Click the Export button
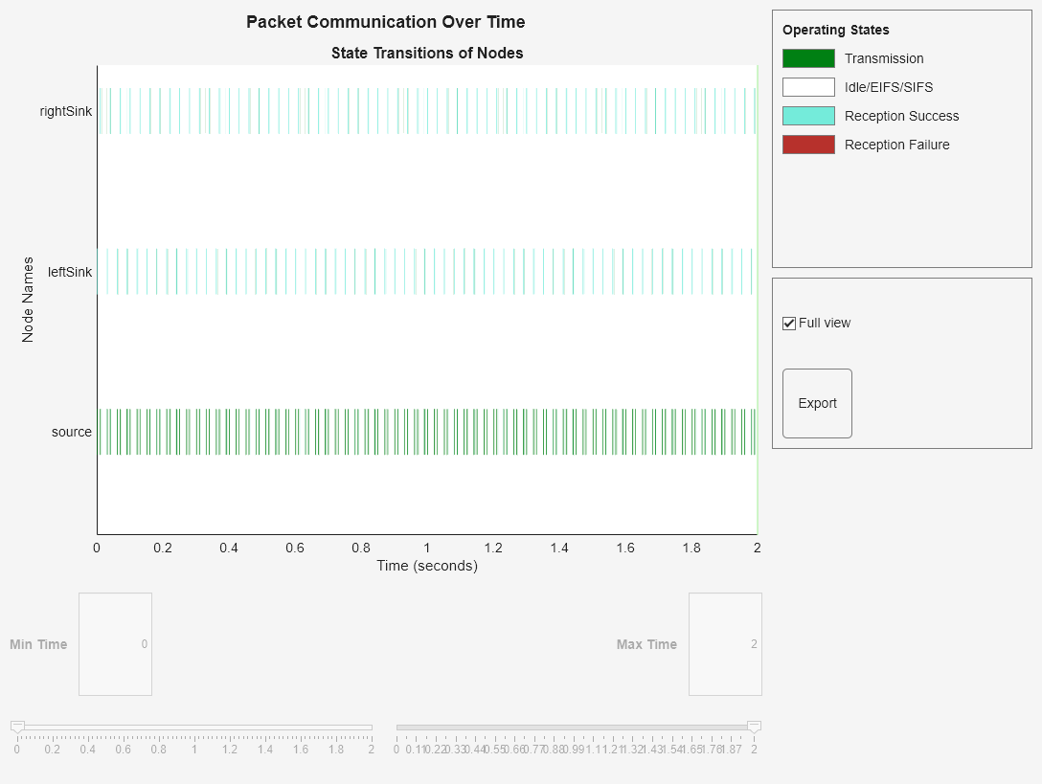 pyautogui.click(x=817, y=403)
